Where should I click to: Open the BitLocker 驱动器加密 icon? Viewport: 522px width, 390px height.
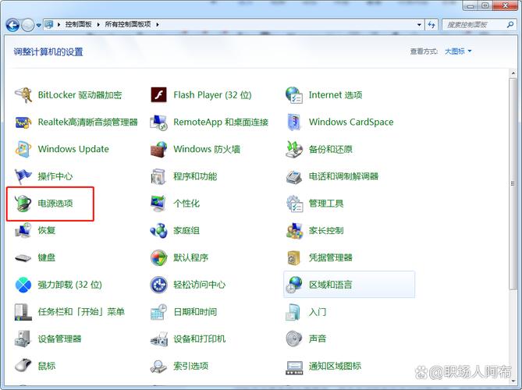pyautogui.click(x=23, y=95)
